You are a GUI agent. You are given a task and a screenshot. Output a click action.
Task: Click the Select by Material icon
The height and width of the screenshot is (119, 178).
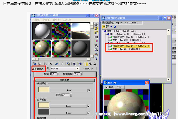point(96,54)
